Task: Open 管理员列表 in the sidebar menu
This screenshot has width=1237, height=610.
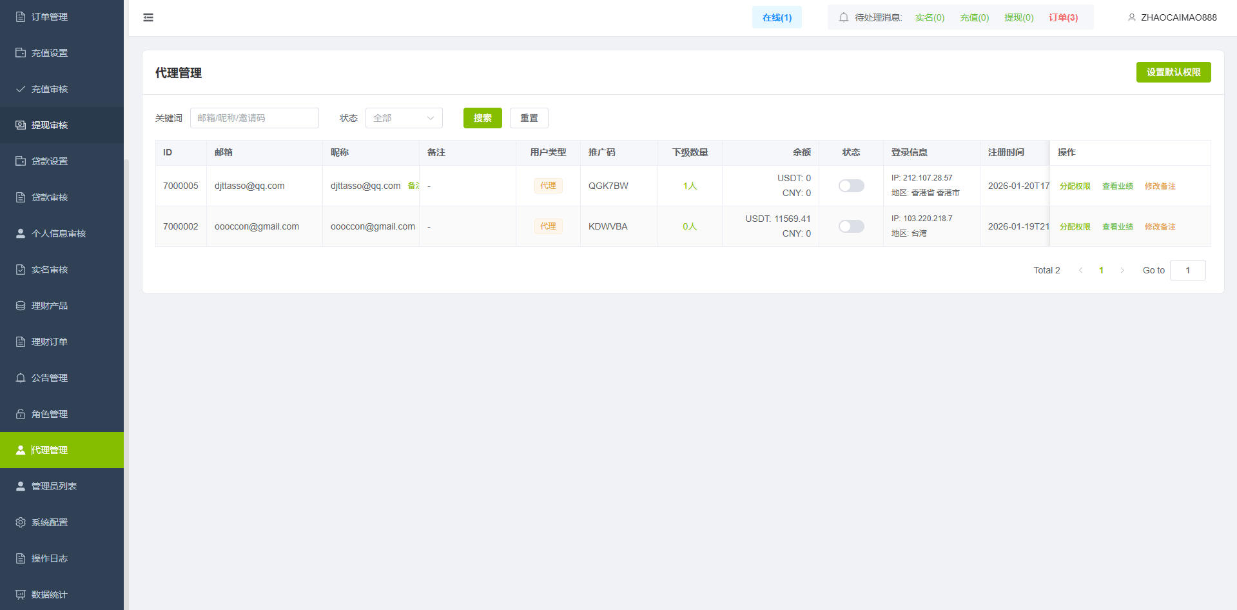Action: click(54, 486)
